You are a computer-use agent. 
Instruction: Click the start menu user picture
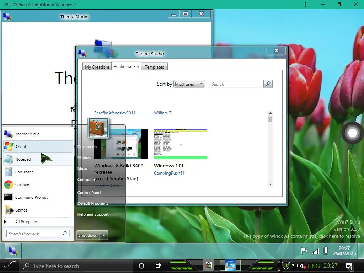pos(98,128)
